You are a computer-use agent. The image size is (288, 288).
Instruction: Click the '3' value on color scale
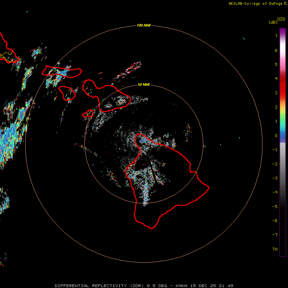276,93
